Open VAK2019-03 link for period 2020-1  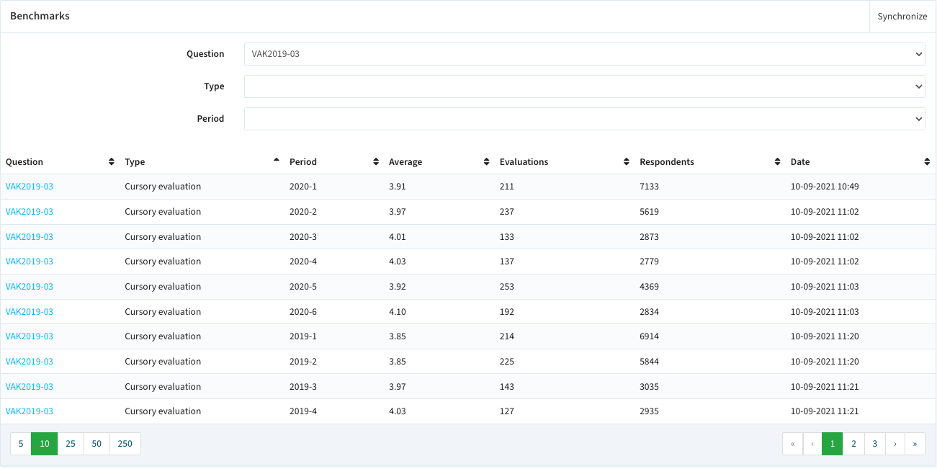(x=30, y=187)
